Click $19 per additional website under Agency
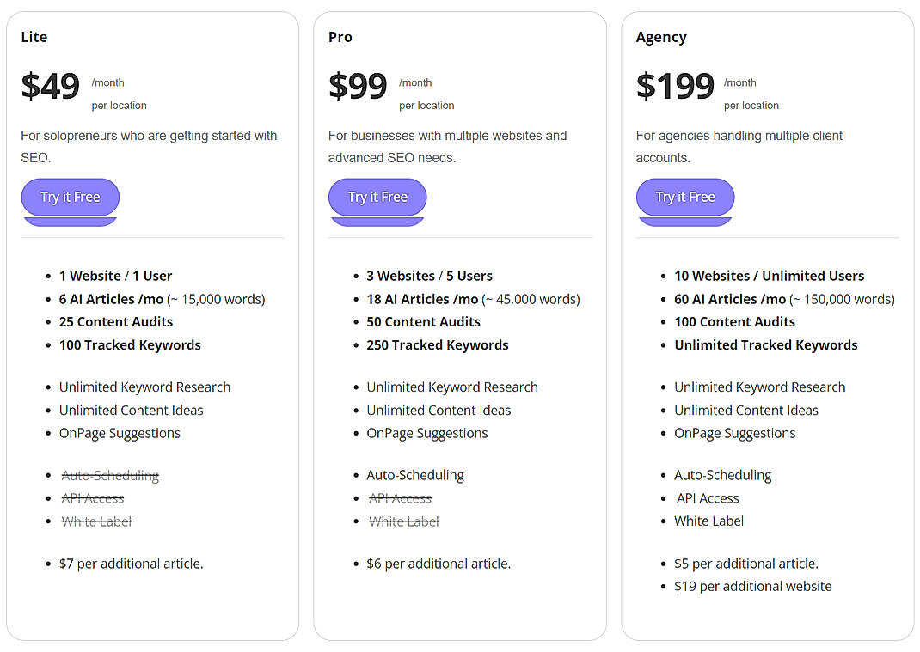The image size is (920, 652). (x=753, y=586)
